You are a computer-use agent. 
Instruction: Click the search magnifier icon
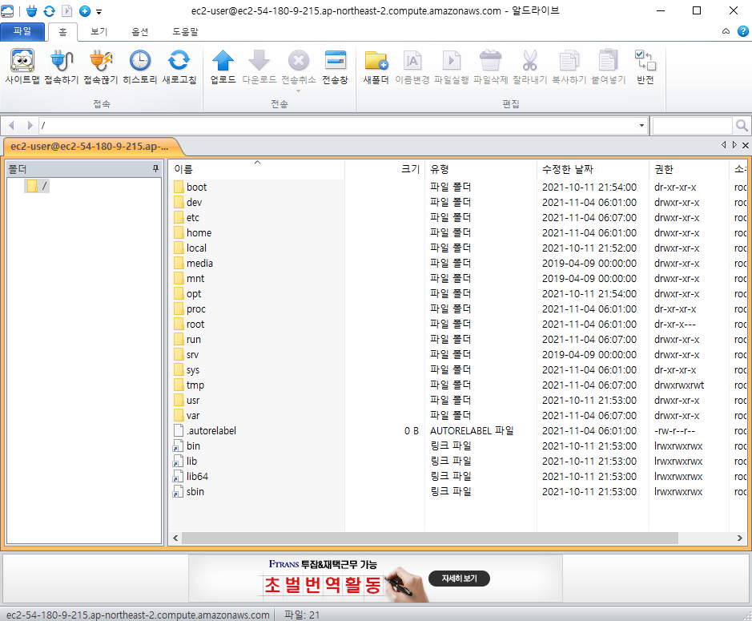coord(742,126)
